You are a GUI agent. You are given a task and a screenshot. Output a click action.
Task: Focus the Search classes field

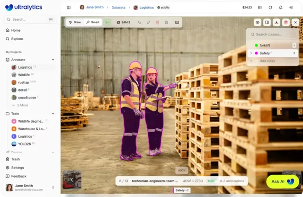point(273,35)
